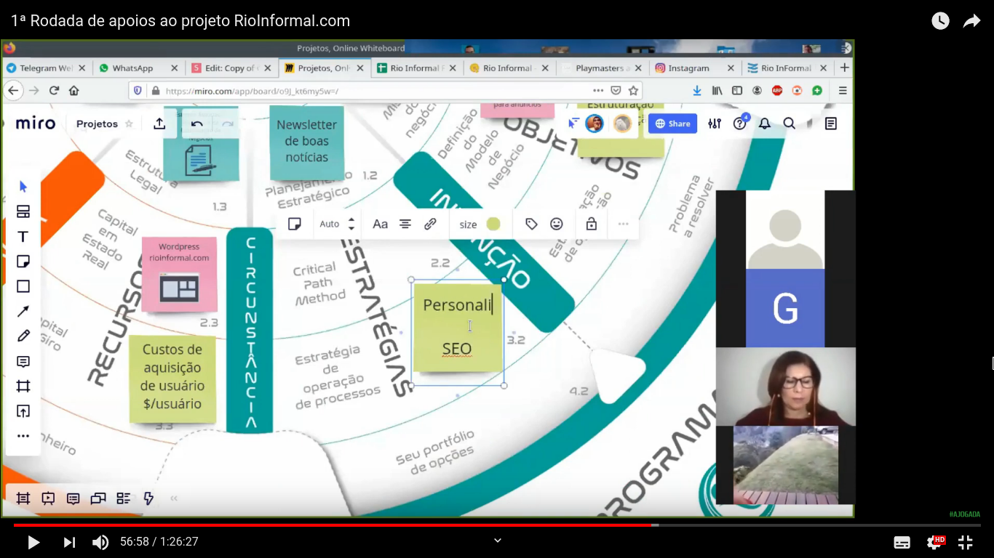Image resolution: width=994 pixels, height=558 pixels.
Task: Open Firefox page actions ellipsis in URL bar
Action: pyautogui.click(x=598, y=91)
